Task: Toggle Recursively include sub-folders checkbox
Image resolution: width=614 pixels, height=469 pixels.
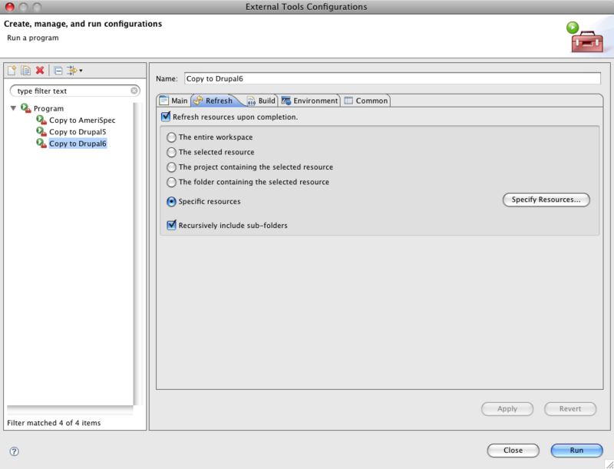Action: click(x=172, y=226)
